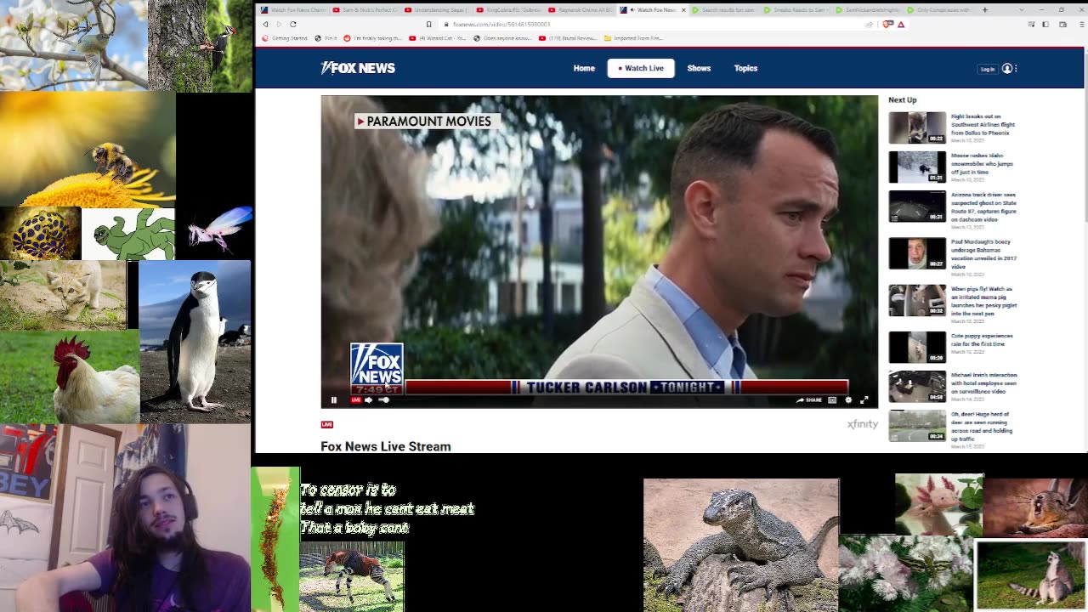Click the red LIVE badge in player controls
The image size is (1088, 612).
click(x=356, y=399)
